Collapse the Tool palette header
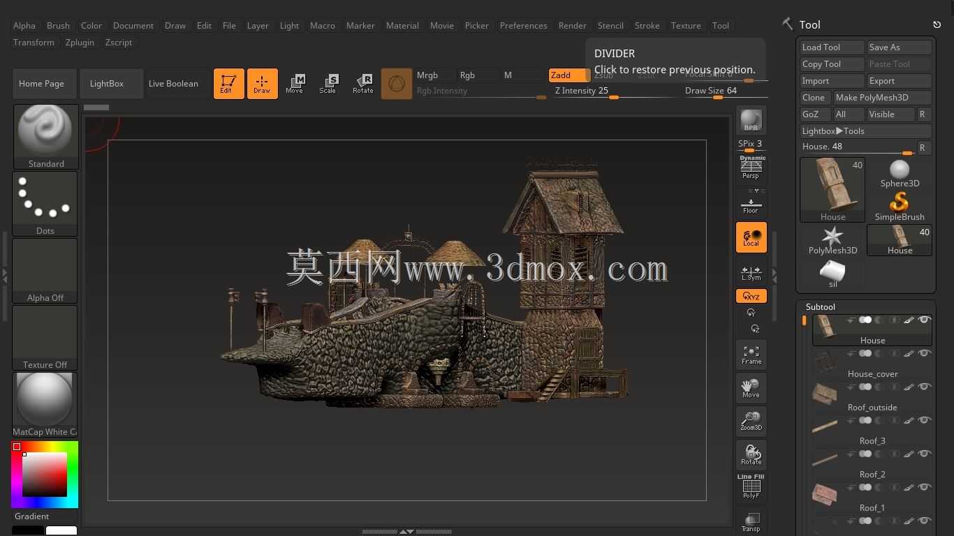This screenshot has width=954, height=536. [x=809, y=24]
